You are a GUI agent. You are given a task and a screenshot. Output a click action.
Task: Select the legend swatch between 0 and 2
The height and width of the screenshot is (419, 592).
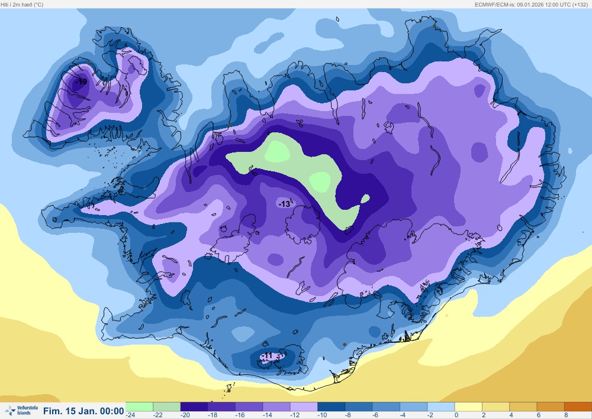pos(468,407)
